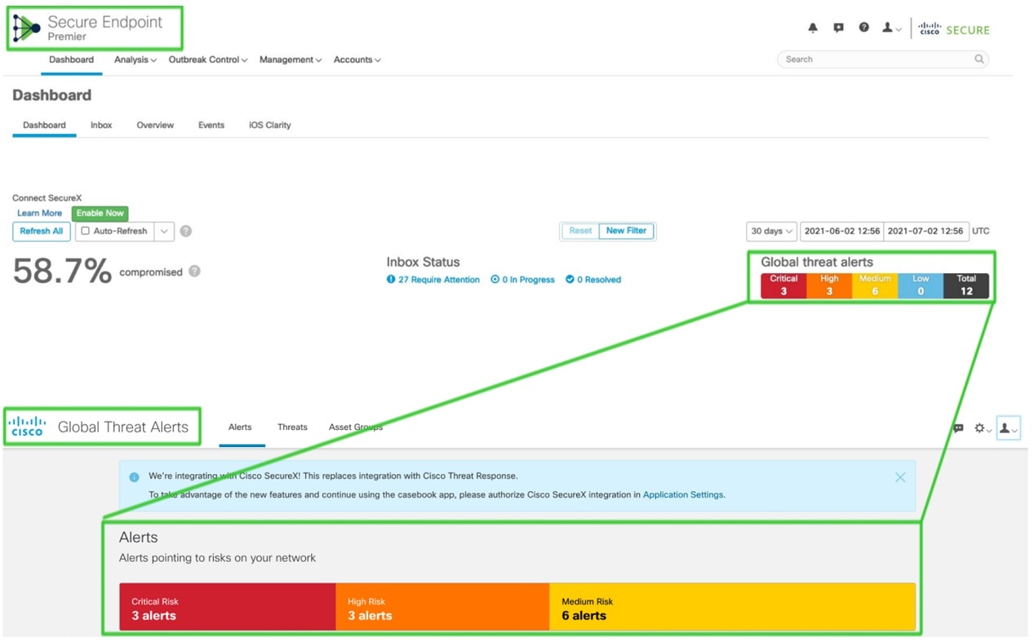Click the Inbox Status heading

click(423, 262)
